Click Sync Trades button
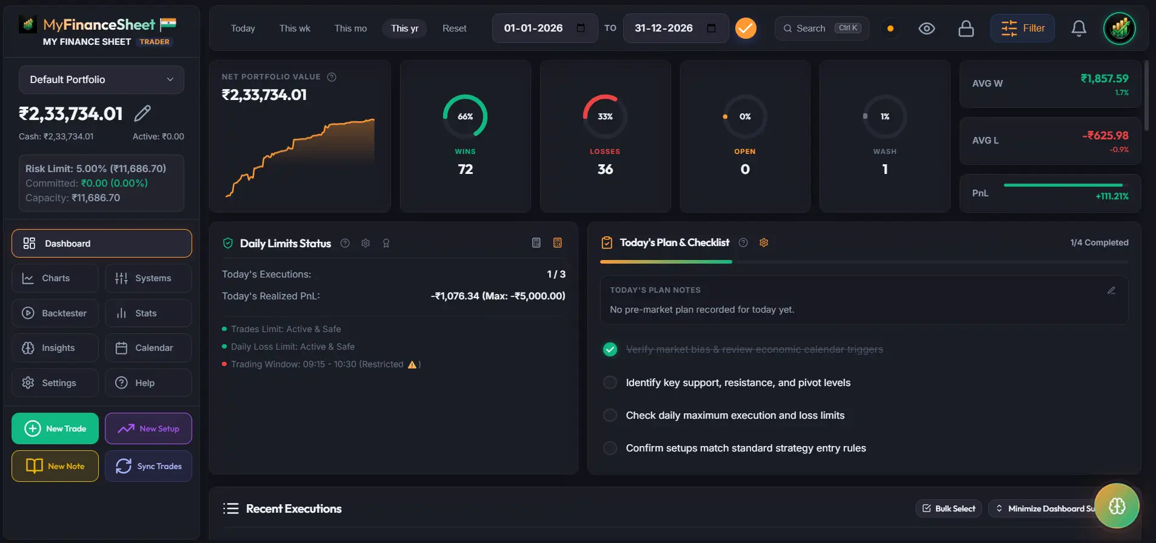This screenshot has width=1156, height=543. click(149, 466)
